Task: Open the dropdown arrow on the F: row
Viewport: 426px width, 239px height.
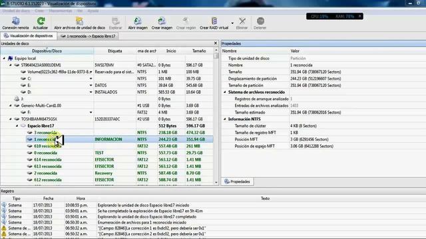Action: click(91, 112)
